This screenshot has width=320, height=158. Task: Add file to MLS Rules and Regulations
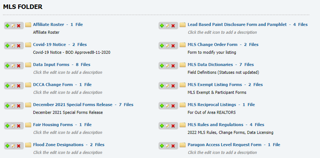coord(162,126)
